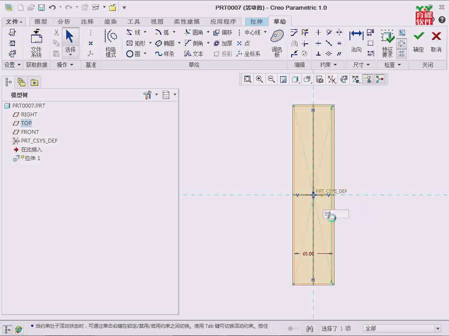The height and width of the screenshot is (336, 449).
Task: Click the dimension input box showing 35
Action: click(x=336, y=213)
